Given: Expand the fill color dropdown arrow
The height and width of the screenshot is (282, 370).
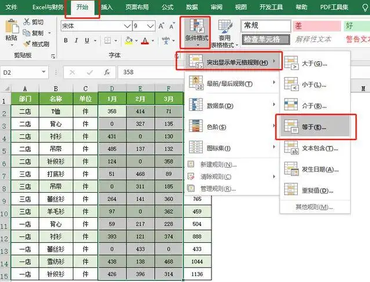Looking at the screenshot, I should (136, 41).
